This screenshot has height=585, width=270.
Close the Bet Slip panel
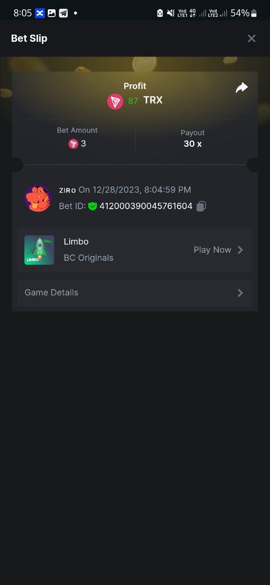251,39
